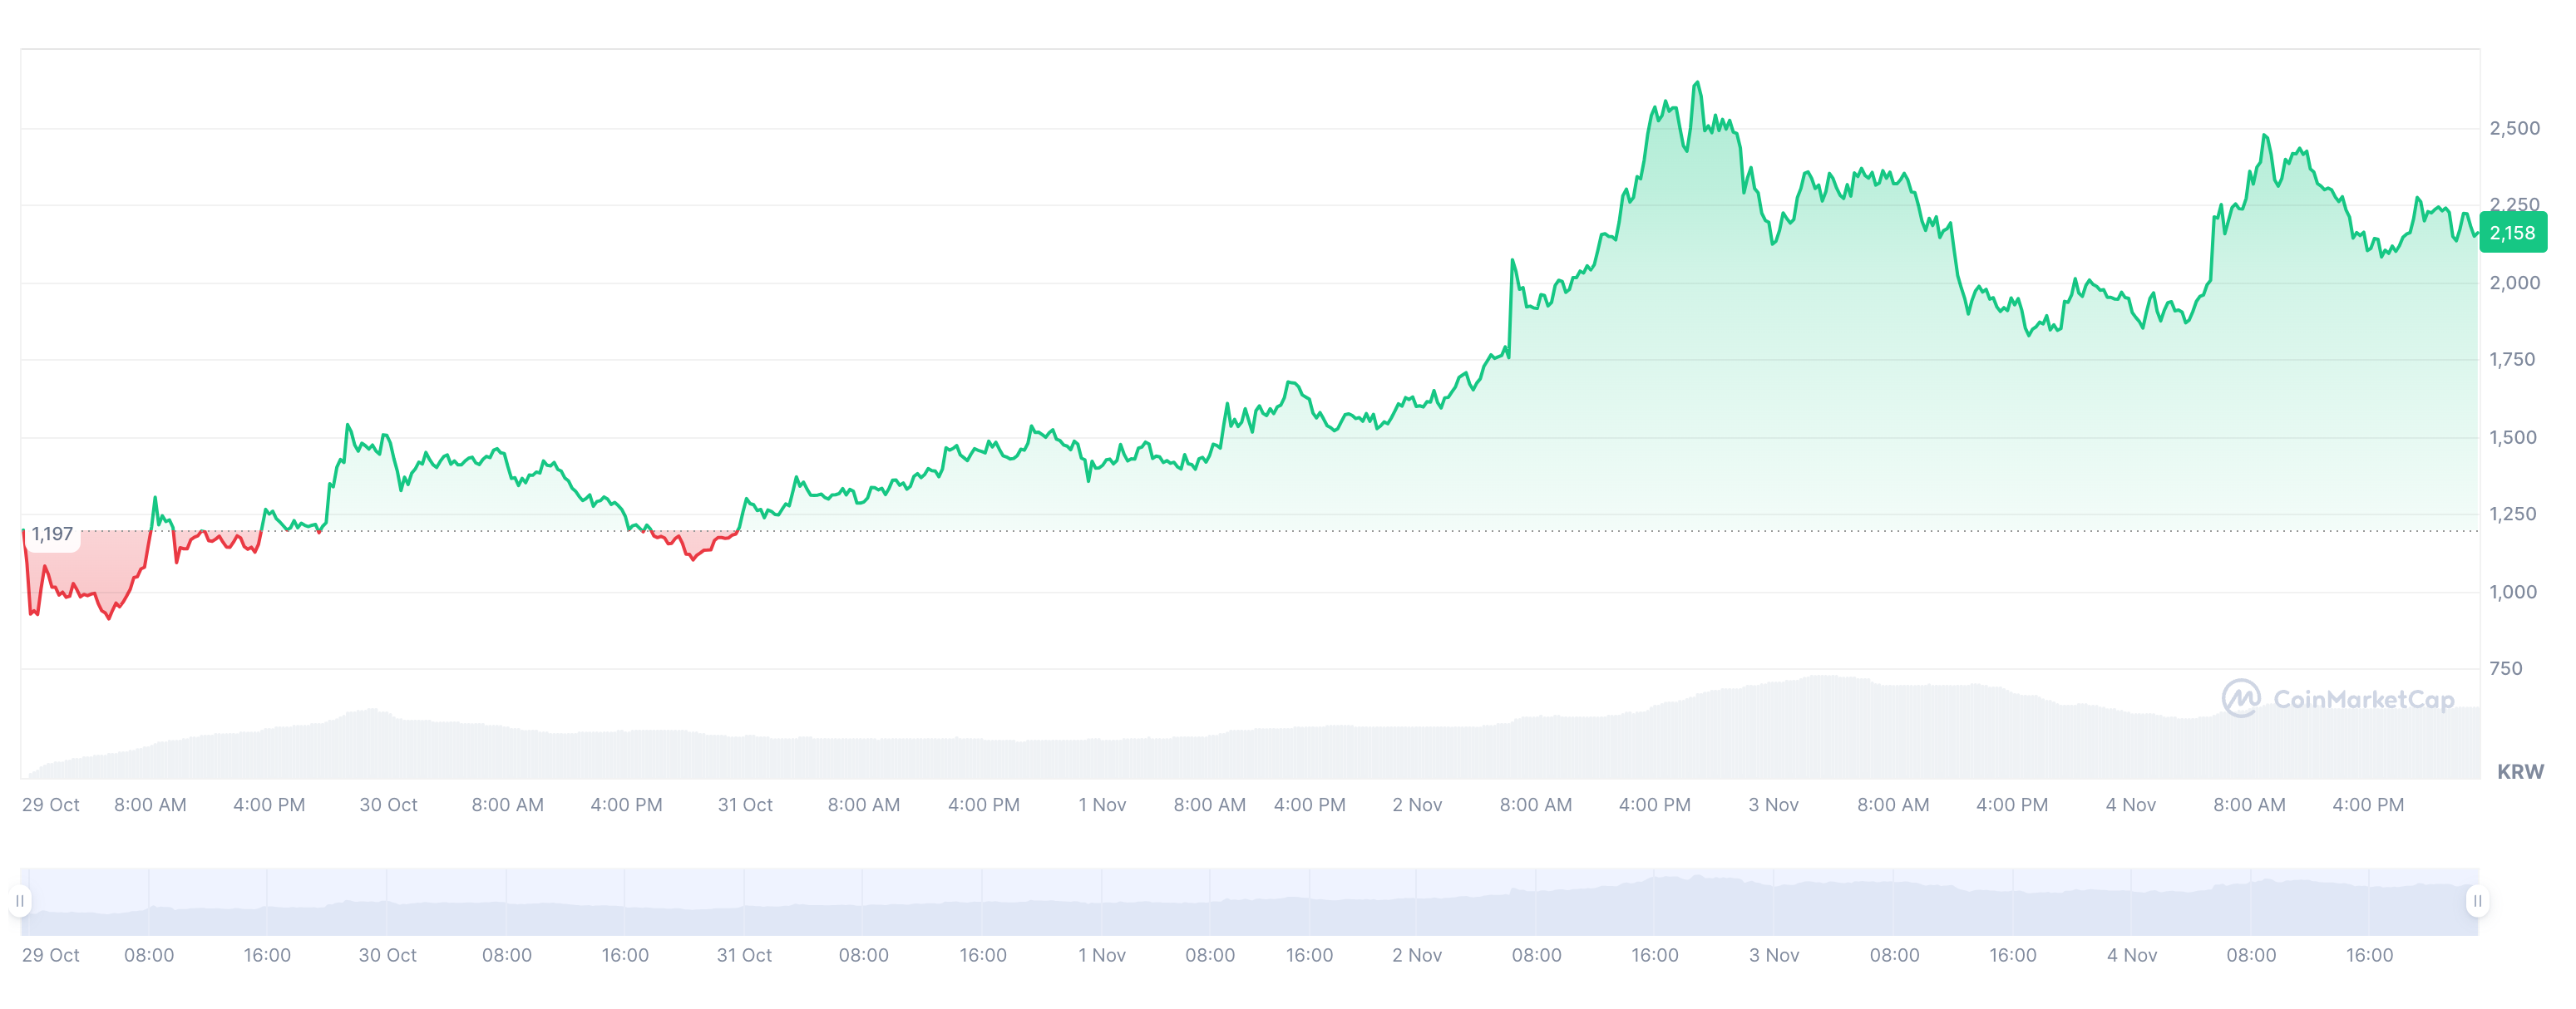This screenshot has width=2576, height=1009.
Task: Select the 31 Oct label on main time axis
Action: click(745, 804)
